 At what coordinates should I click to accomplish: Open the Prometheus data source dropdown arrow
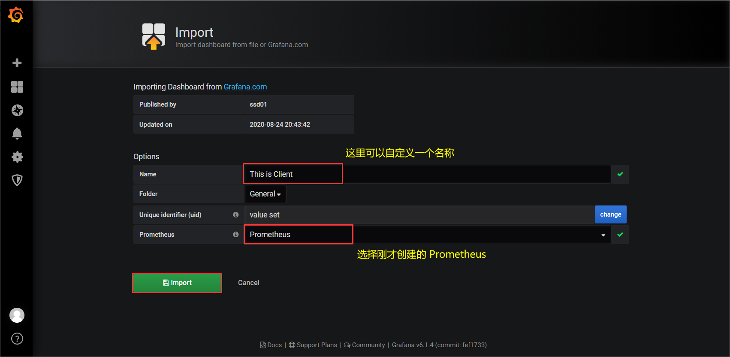[603, 235]
